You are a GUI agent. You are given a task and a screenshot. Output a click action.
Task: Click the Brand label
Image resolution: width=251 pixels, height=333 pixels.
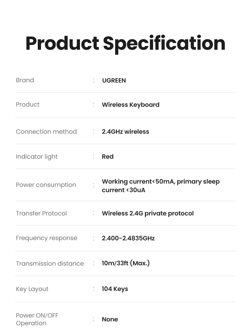tap(25, 80)
